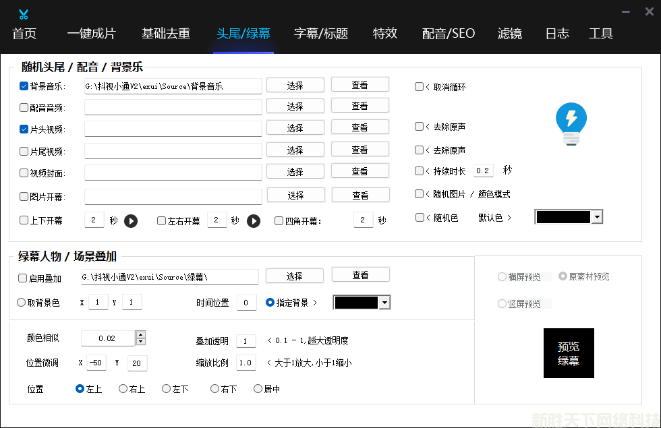Viewport: 661px width, 428px height.
Task: Click the 配音音频 path input field
Action: [x=173, y=107]
